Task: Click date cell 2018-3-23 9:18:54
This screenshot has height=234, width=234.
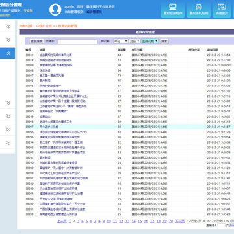Action: (218, 55)
